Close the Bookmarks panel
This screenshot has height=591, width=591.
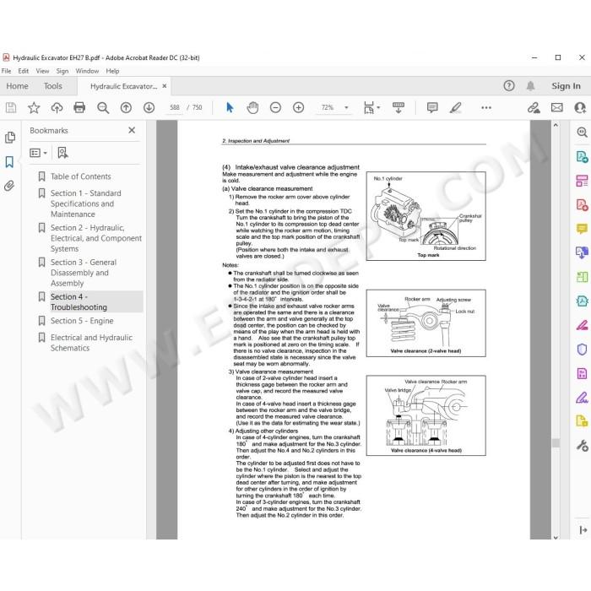point(132,130)
